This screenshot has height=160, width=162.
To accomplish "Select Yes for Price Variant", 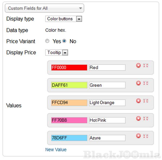I will point(47,41).
